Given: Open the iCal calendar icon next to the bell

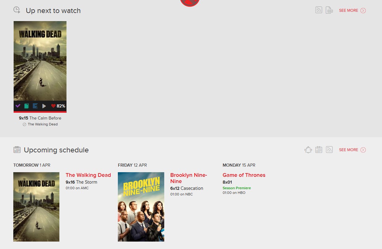Looking at the screenshot, I should tap(319, 150).
